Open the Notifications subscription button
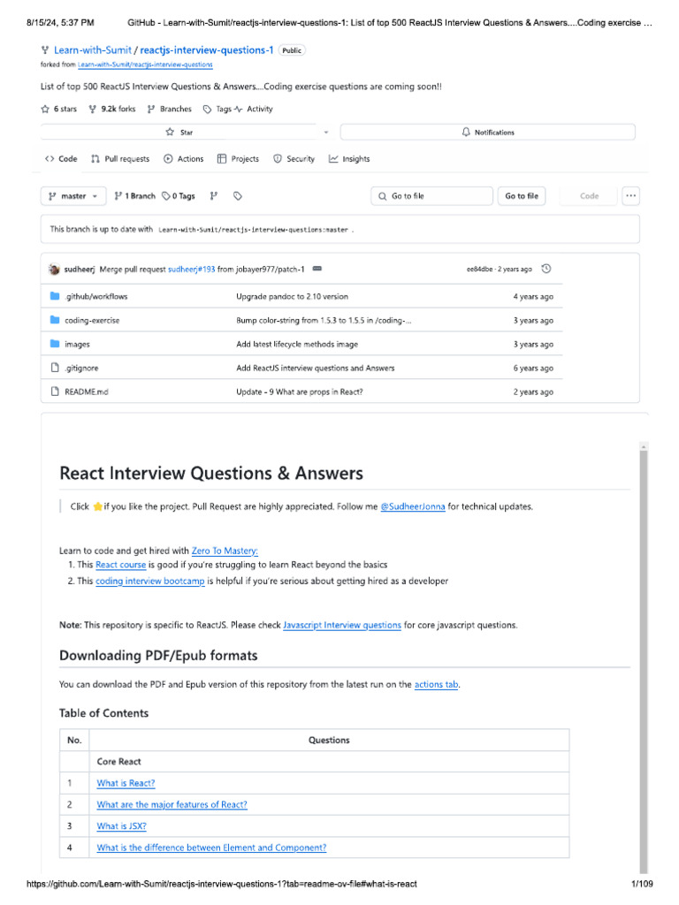Image resolution: width=679 pixels, height=905 pixels. 487,133
